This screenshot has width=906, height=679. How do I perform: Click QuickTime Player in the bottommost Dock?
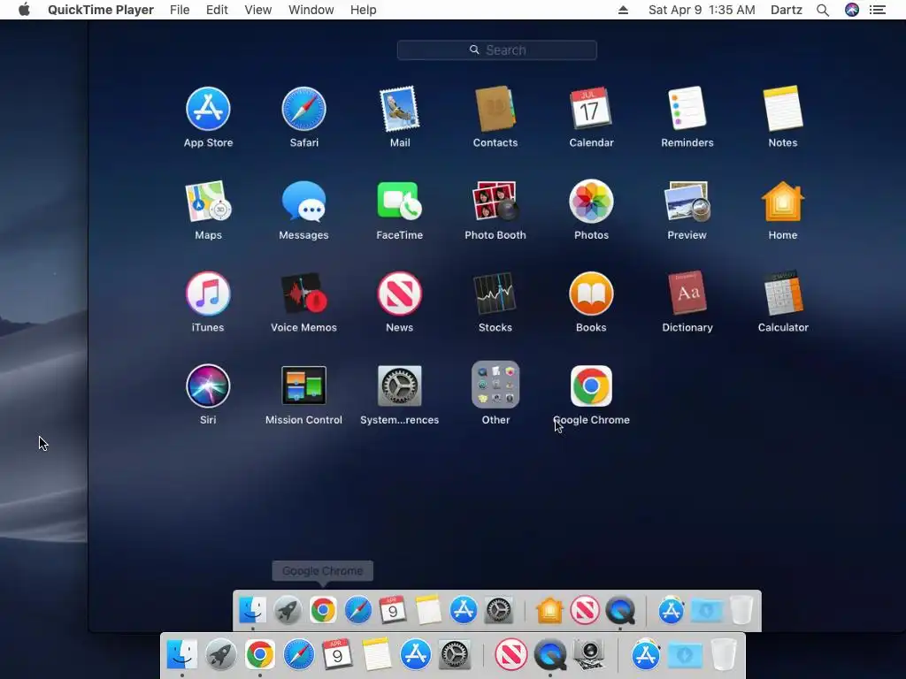point(549,655)
